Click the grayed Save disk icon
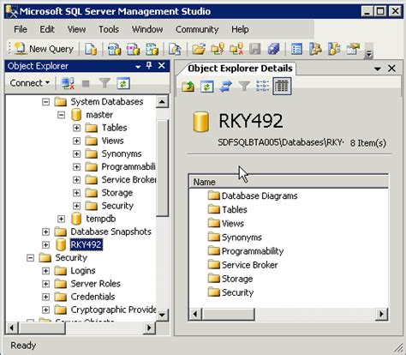 point(254,49)
